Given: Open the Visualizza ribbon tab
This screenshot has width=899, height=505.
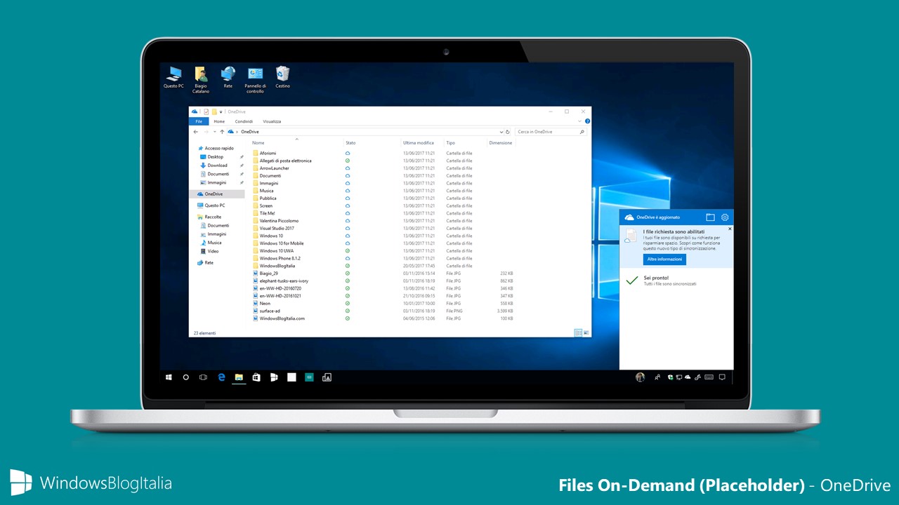Looking at the screenshot, I should click(x=272, y=121).
